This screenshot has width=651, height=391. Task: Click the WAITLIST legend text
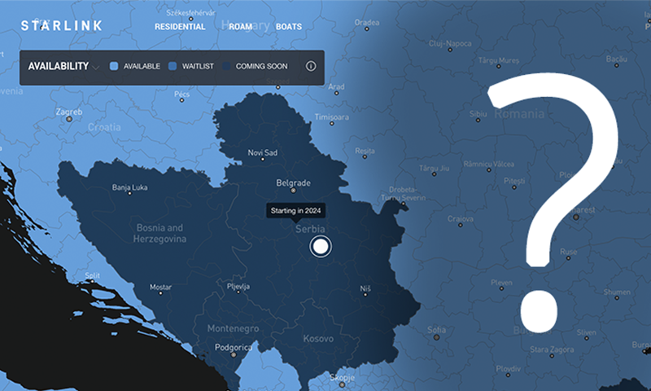pos(198,66)
